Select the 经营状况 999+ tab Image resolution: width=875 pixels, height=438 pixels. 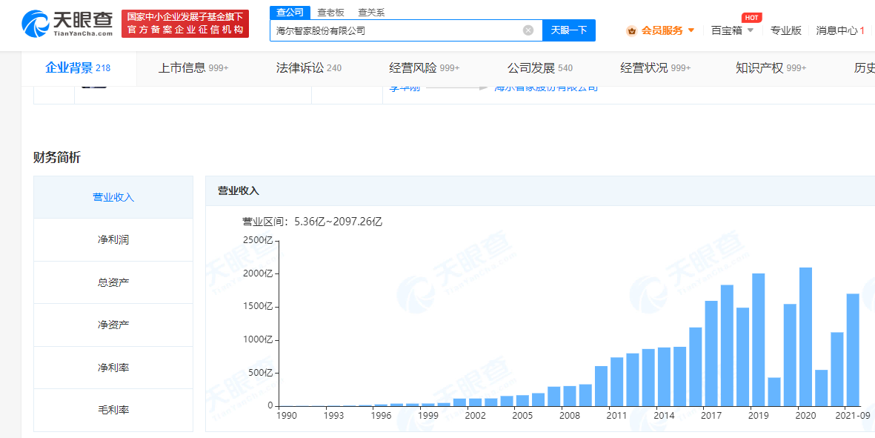(655, 68)
